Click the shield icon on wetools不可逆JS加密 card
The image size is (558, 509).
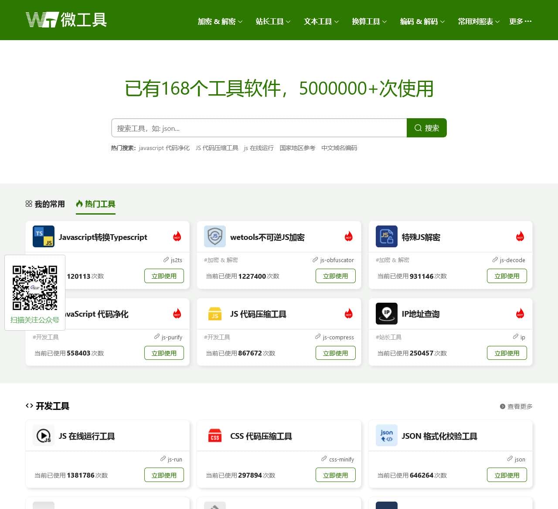click(x=215, y=236)
